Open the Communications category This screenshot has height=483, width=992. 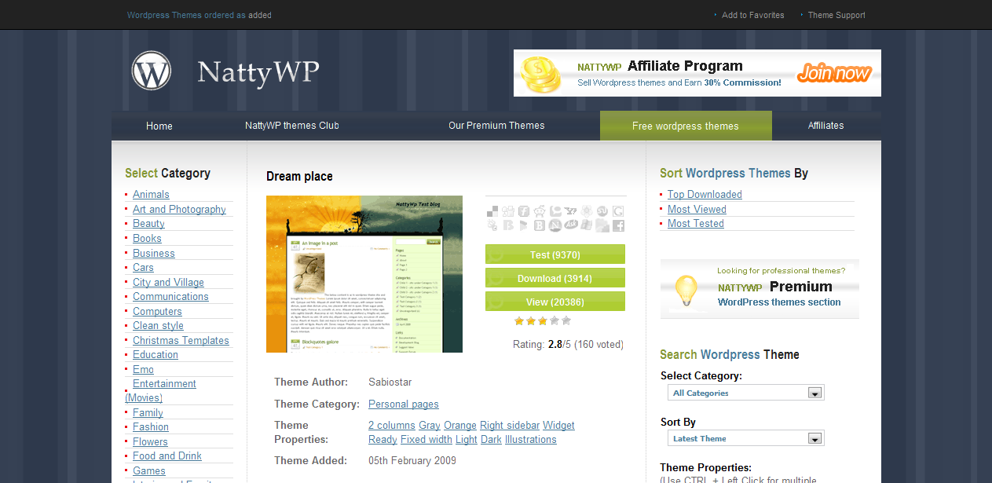[x=170, y=296]
